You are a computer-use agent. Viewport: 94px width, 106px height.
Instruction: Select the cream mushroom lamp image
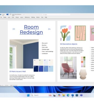83,74
